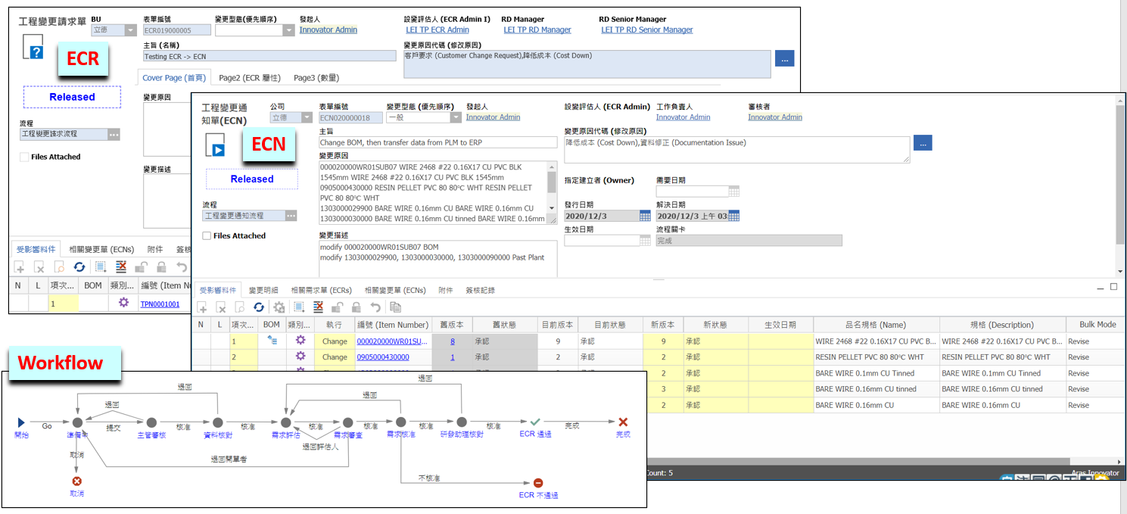
Task: Open ECR 流程 workflow ellipsis picker
Action: click(114, 134)
